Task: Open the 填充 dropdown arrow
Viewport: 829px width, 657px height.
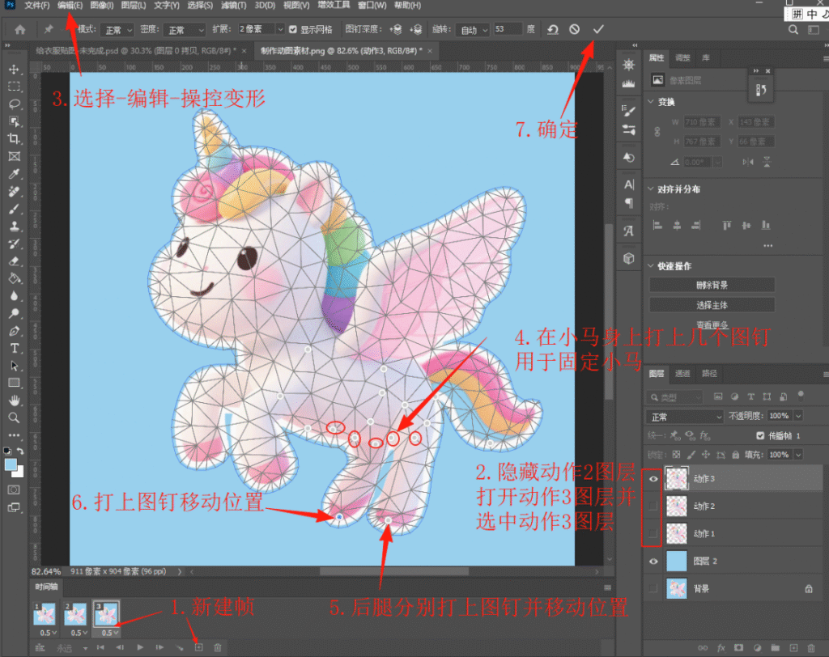Action: click(x=798, y=455)
